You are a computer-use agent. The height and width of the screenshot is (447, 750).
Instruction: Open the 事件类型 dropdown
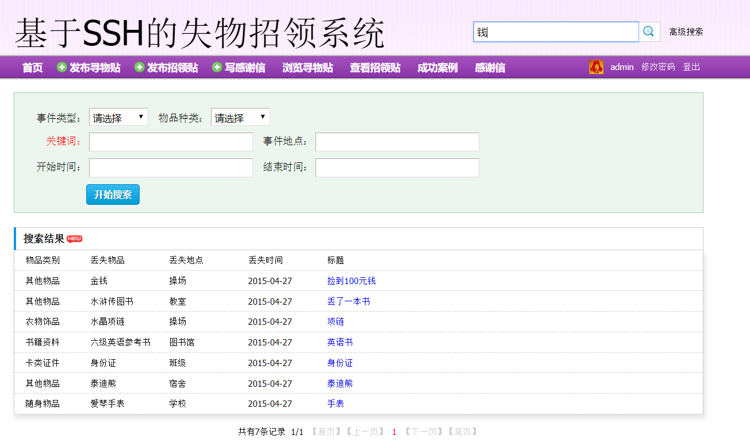118,116
